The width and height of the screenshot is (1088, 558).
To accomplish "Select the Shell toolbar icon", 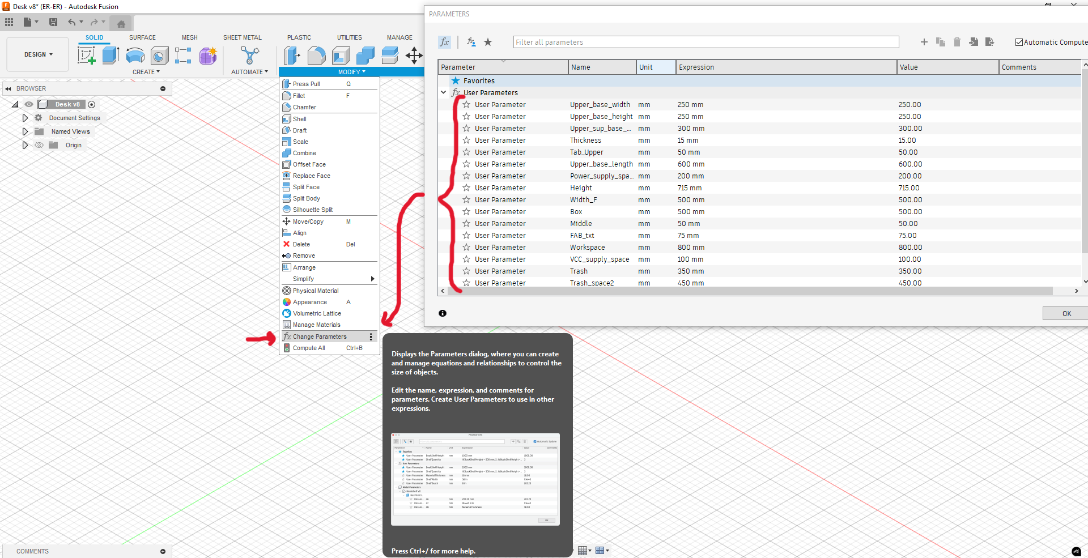I will point(341,55).
